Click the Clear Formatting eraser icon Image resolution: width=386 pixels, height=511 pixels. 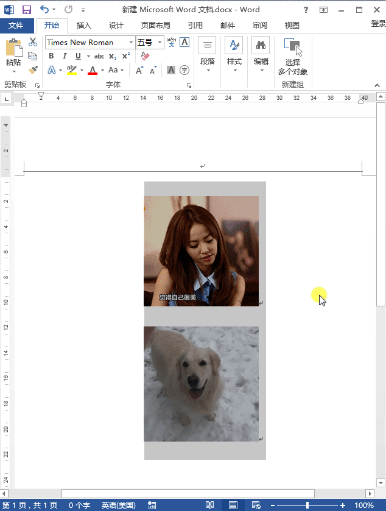145,56
